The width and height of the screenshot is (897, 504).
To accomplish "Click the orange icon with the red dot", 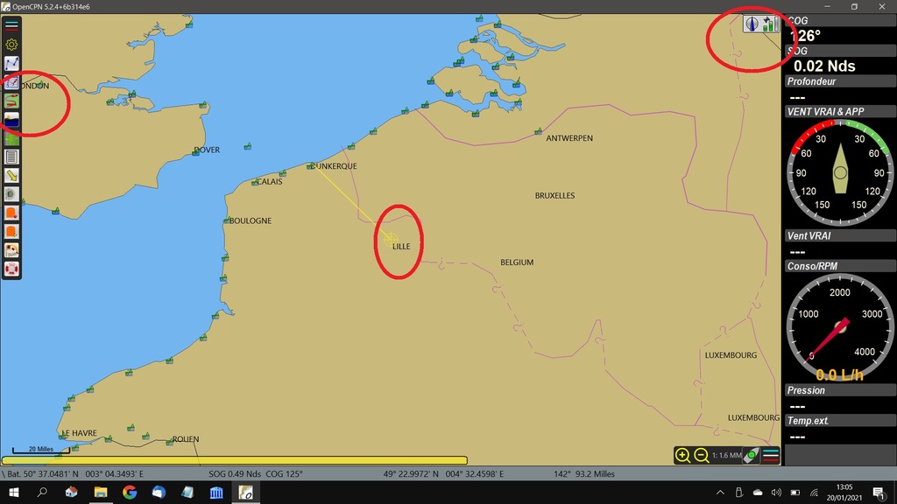I will tap(11, 213).
